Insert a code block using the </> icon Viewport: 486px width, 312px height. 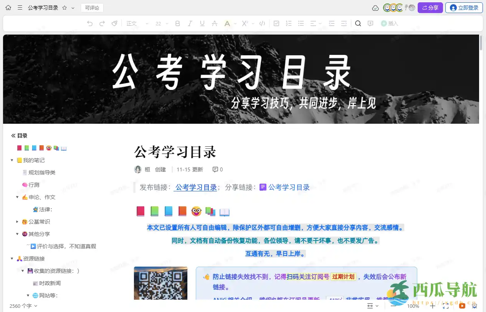(262, 23)
